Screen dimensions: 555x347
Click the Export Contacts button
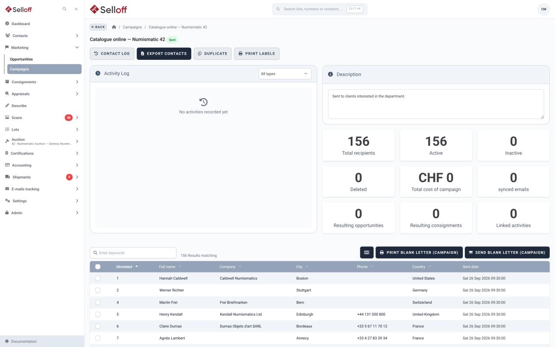pyautogui.click(x=164, y=54)
